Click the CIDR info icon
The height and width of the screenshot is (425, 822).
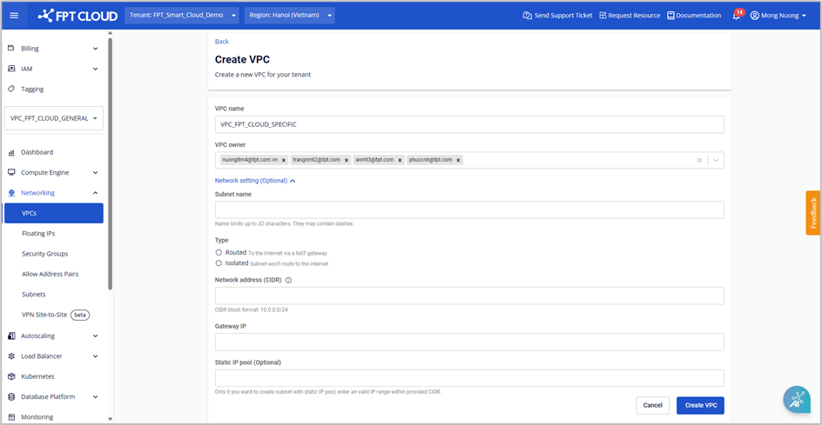coord(288,280)
